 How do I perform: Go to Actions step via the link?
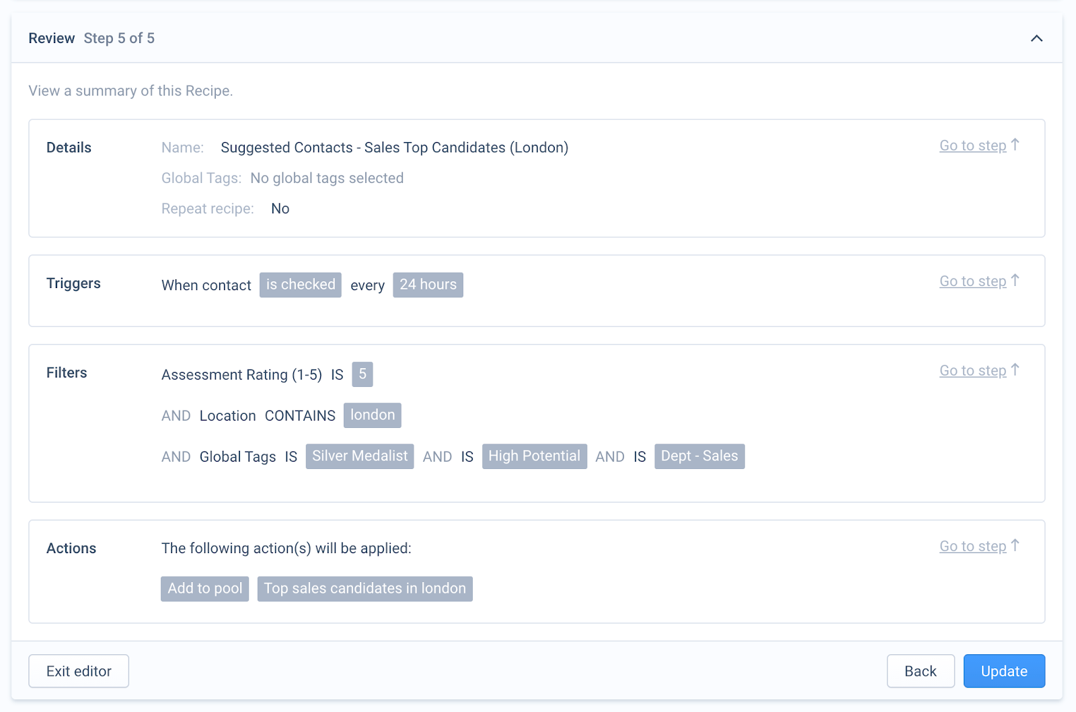click(x=972, y=546)
